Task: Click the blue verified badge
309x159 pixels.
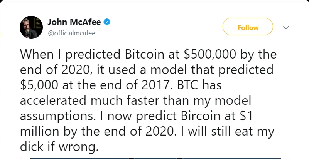Action: pos(107,22)
